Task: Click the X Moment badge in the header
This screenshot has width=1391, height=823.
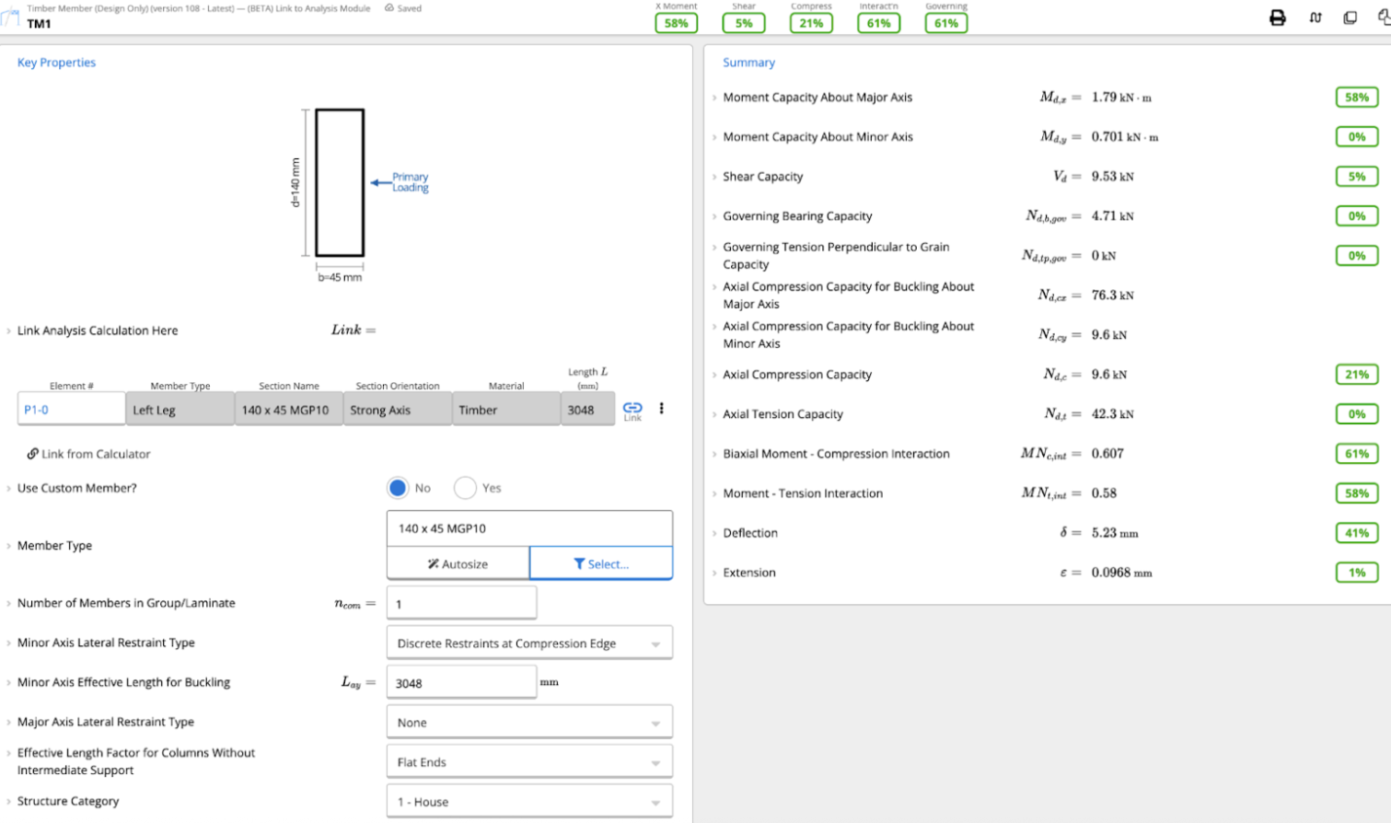Action: 676,23
